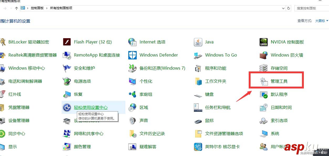This screenshot has width=329, height=156.
Task: Open 电源选项 battery icon
Action: click(67, 81)
